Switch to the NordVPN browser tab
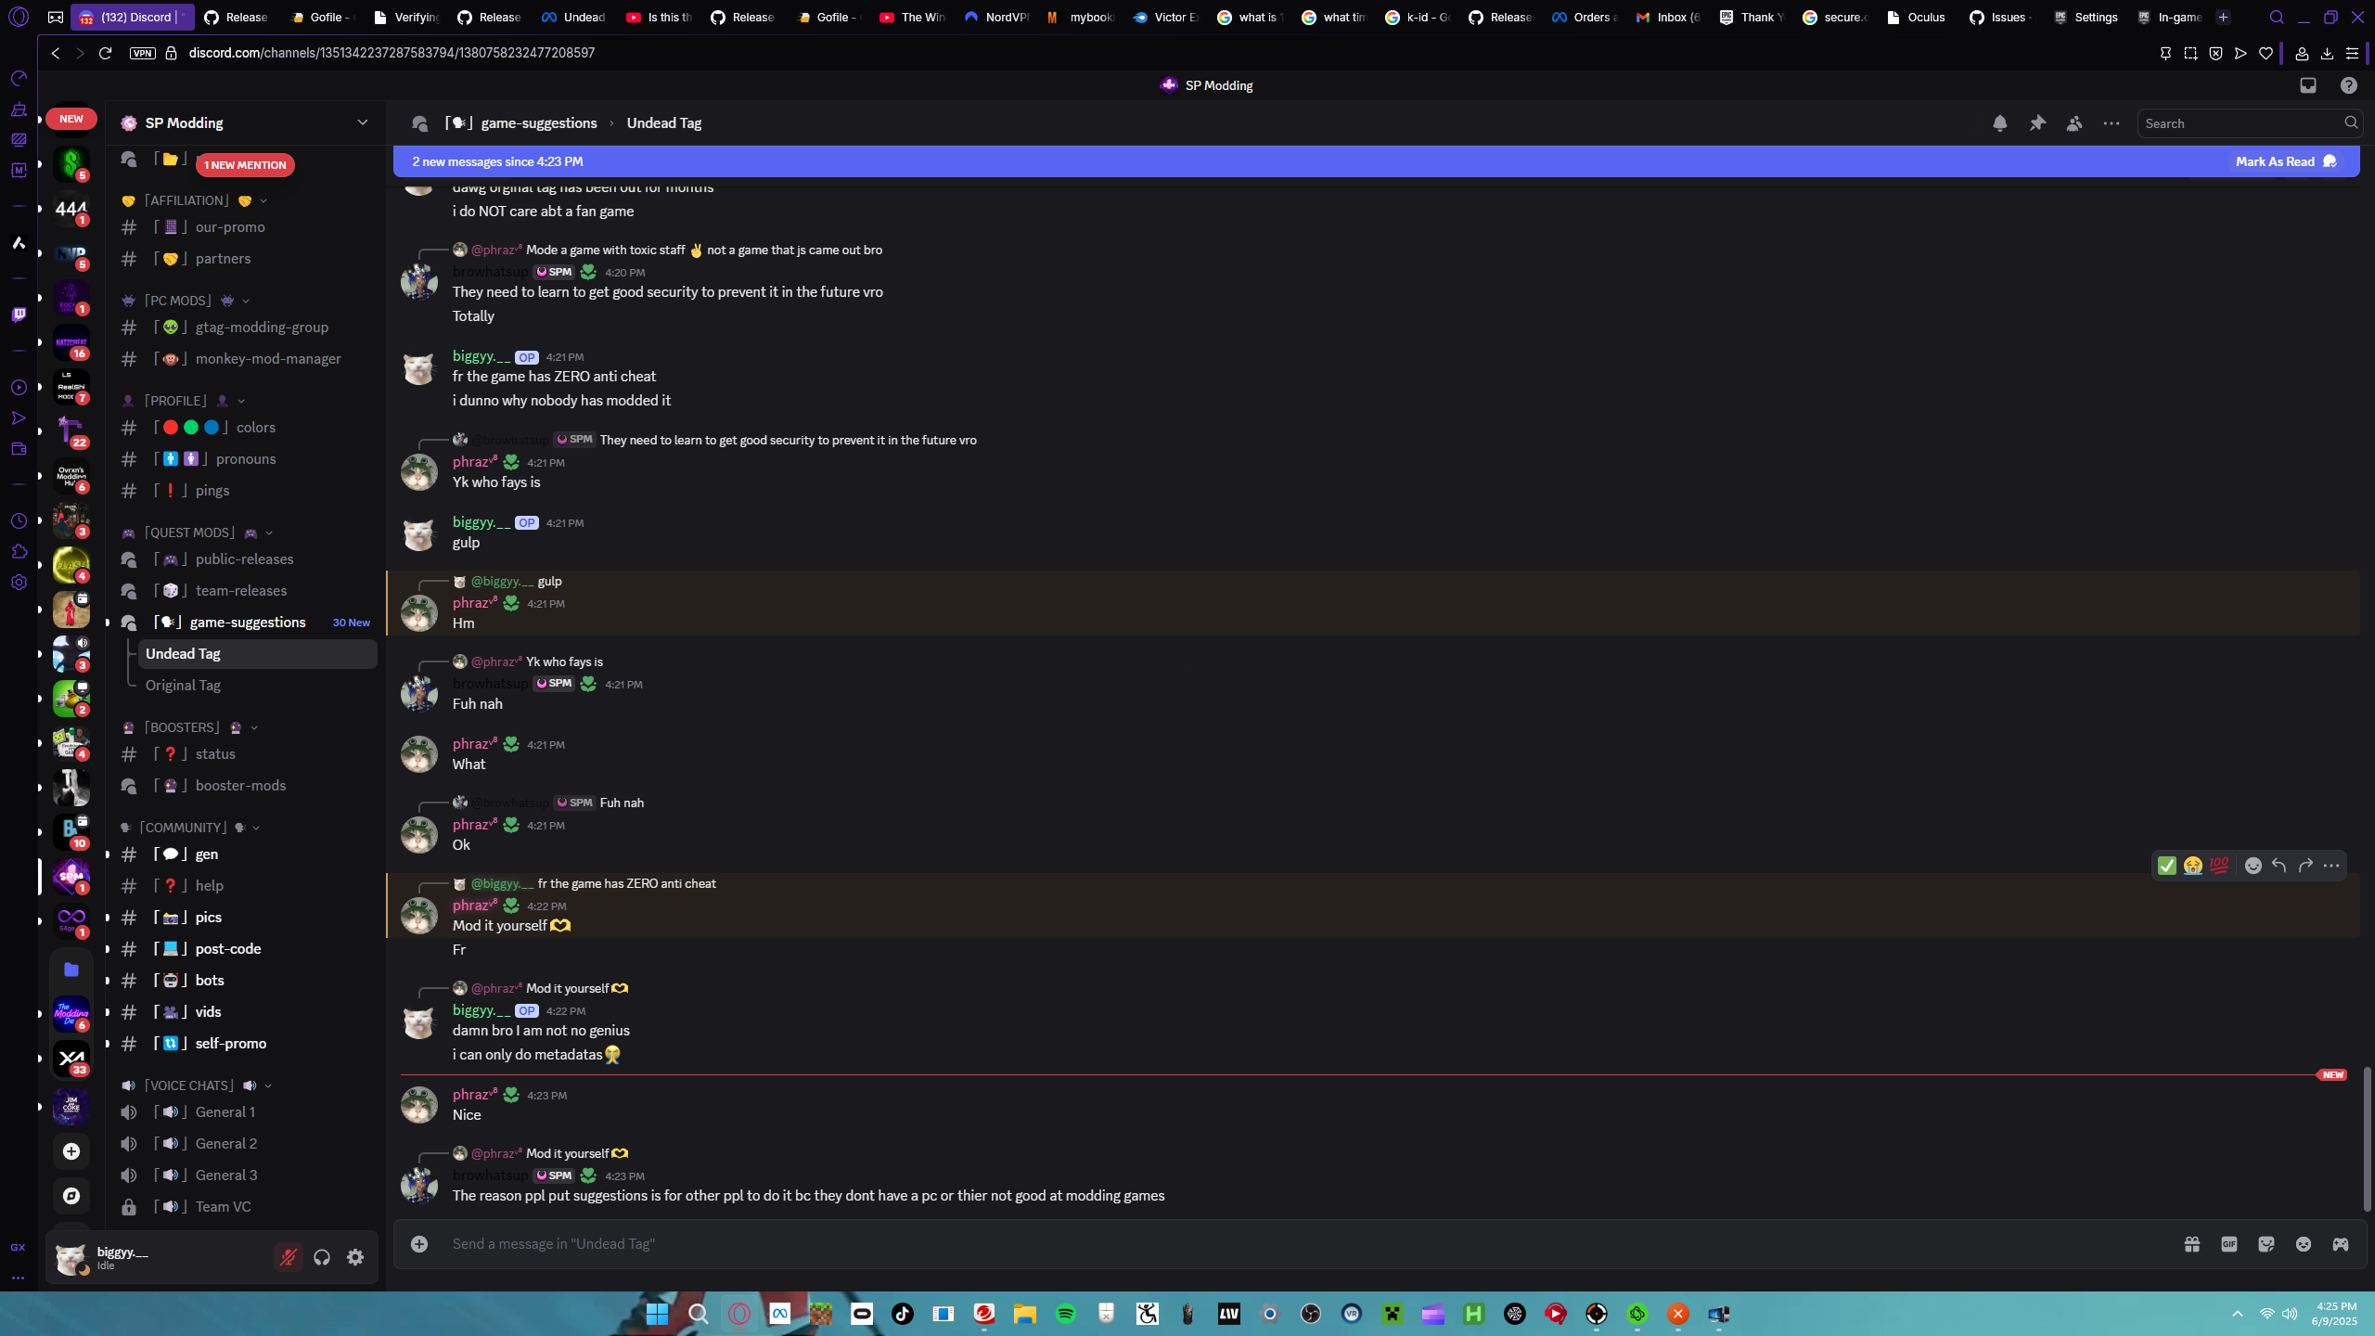This screenshot has height=1336, width=2375. coord(997,17)
